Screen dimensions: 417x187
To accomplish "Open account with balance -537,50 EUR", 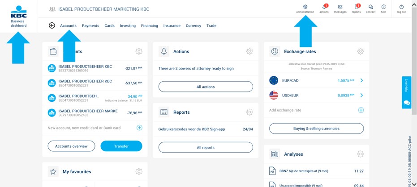I will (x=95, y=83).
